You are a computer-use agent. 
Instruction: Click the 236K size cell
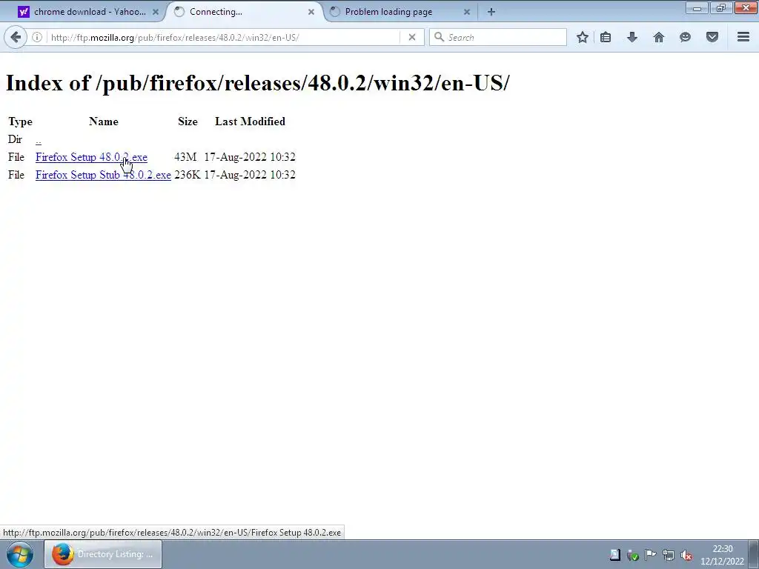click(187, 175)
